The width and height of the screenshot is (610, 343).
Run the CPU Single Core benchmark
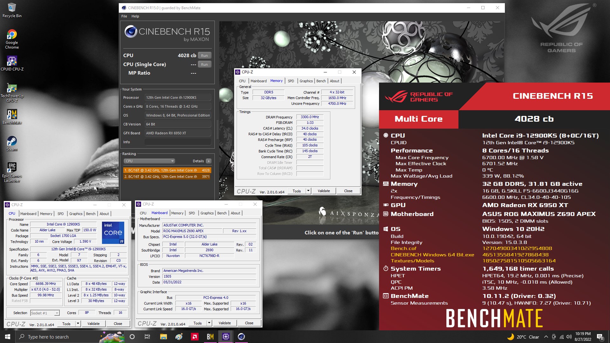pyautogui.click(x=204, y=64)
